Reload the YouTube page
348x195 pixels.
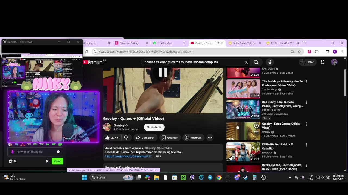coord(86,51)
